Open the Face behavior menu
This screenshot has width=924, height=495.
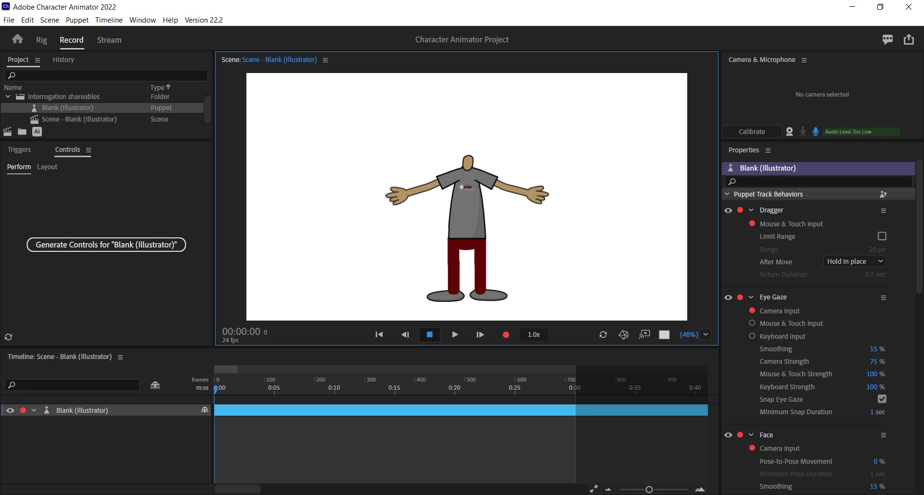(x=884, y=435)
